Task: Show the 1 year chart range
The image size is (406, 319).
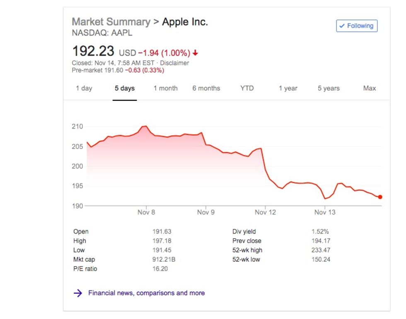Action: tap(288, 88)
